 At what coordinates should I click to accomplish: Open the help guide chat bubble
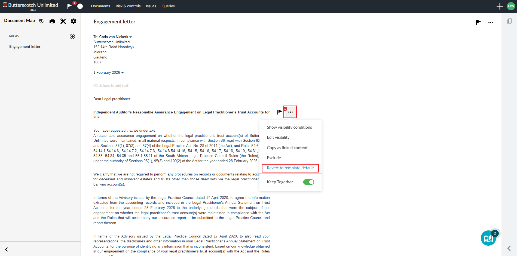(x=488, y=238)
